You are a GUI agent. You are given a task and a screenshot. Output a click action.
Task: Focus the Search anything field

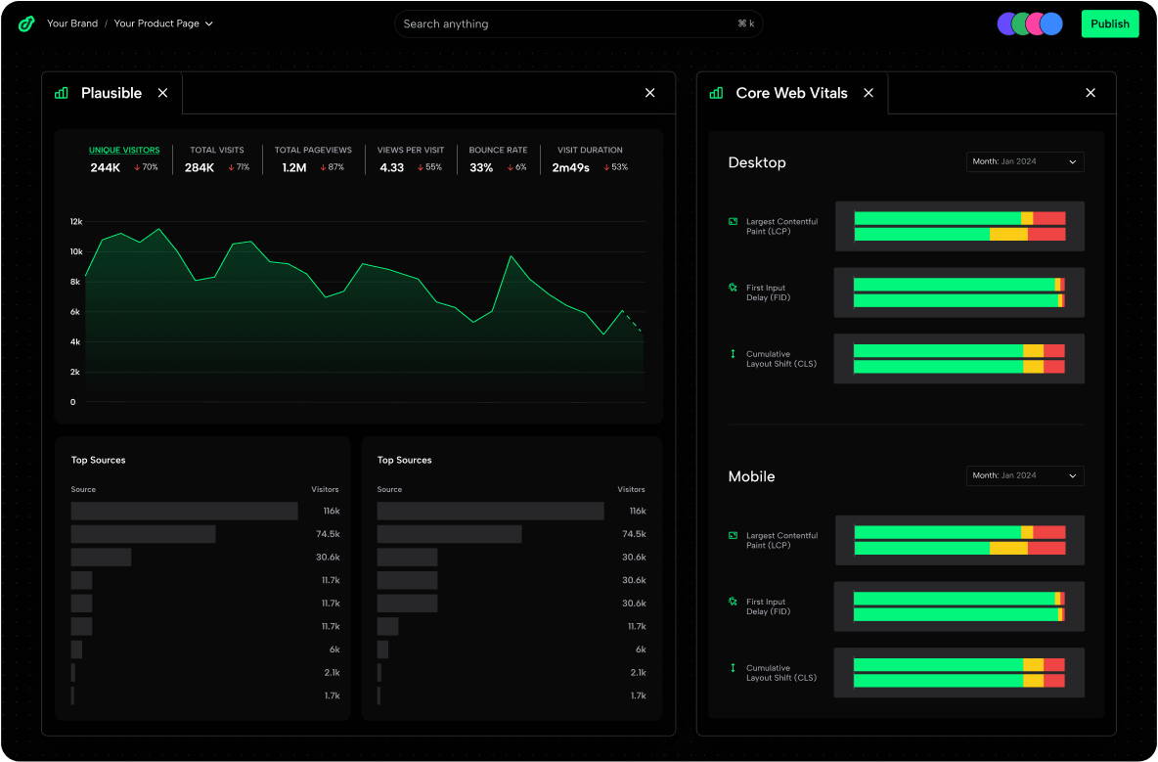coord(578,23)
